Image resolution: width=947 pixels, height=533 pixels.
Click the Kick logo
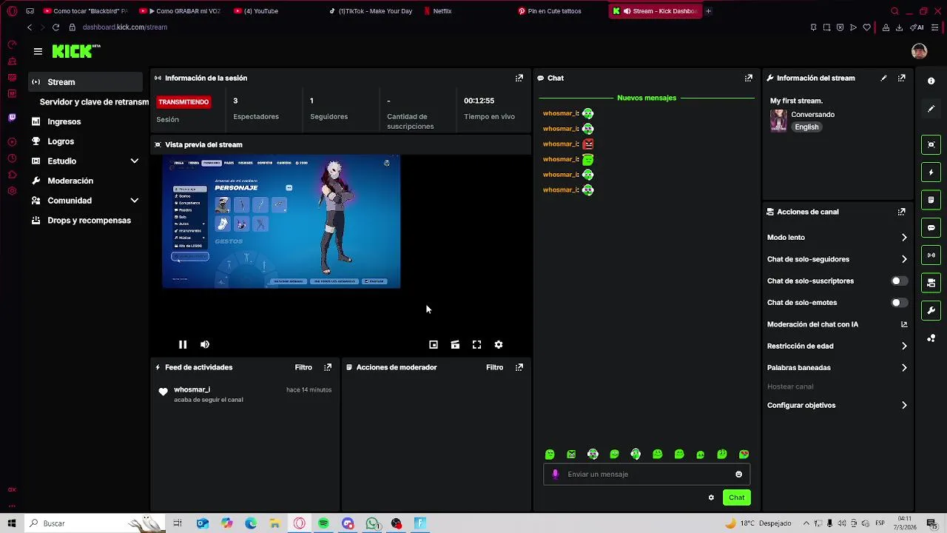(75, 51)
